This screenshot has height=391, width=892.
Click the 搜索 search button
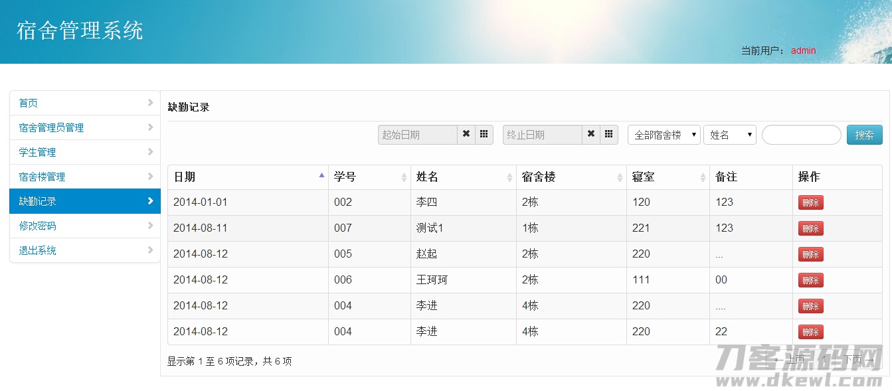[864, 135]
